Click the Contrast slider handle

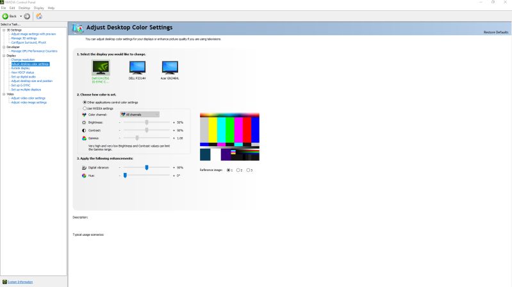coord(147,130)
